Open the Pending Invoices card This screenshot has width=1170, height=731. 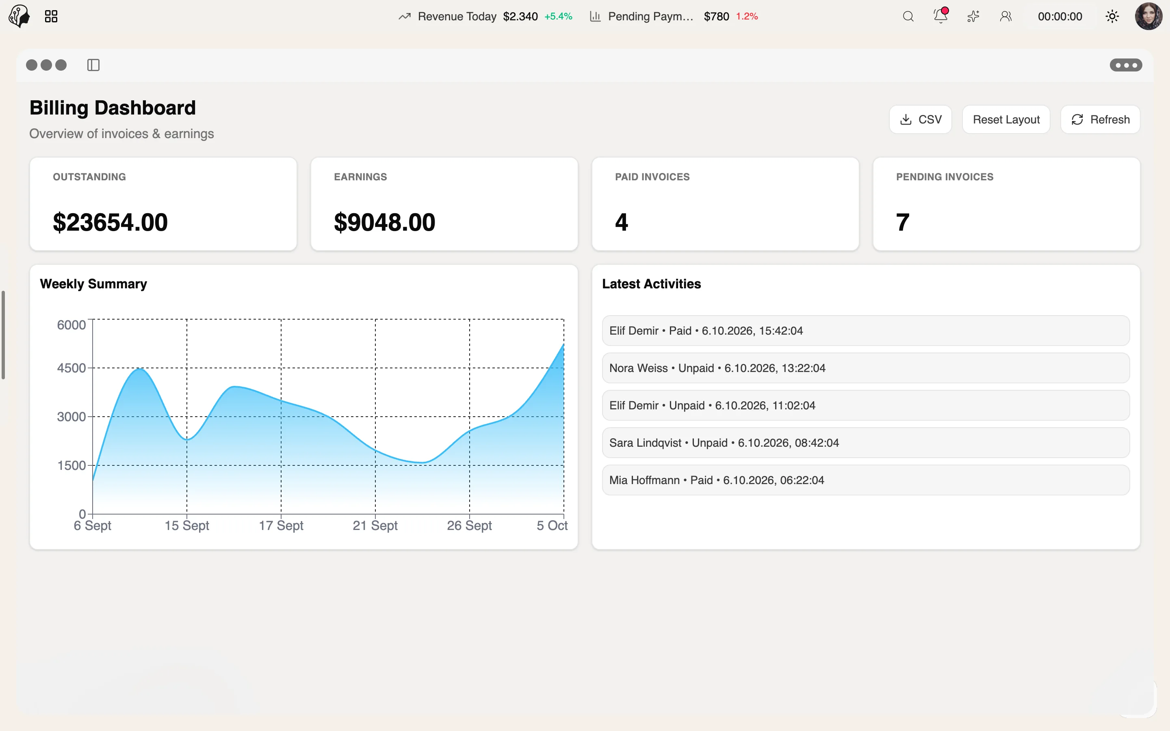pyautogui.click(x=1007, y=204)
